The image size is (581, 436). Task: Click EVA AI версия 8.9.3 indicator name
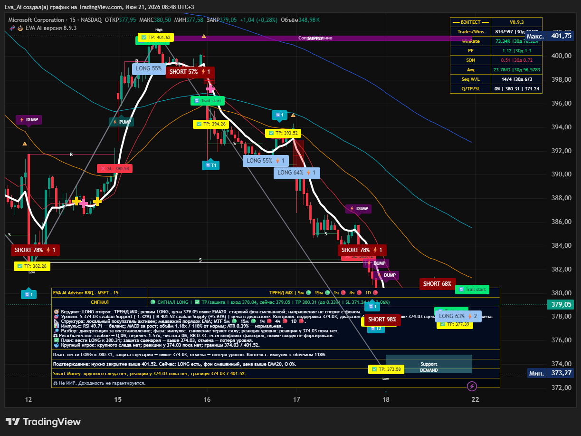(x=51, y=28)
